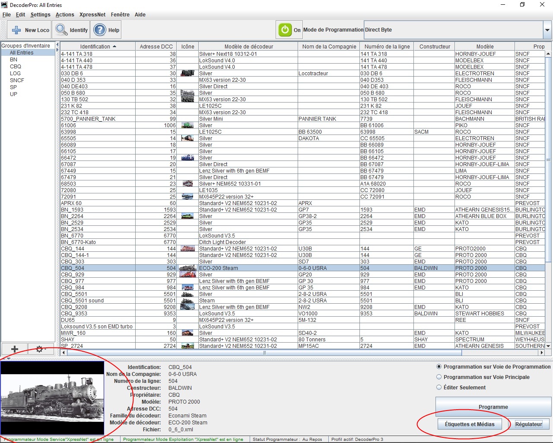Click the New Loco plus icon

click(16, 30)
